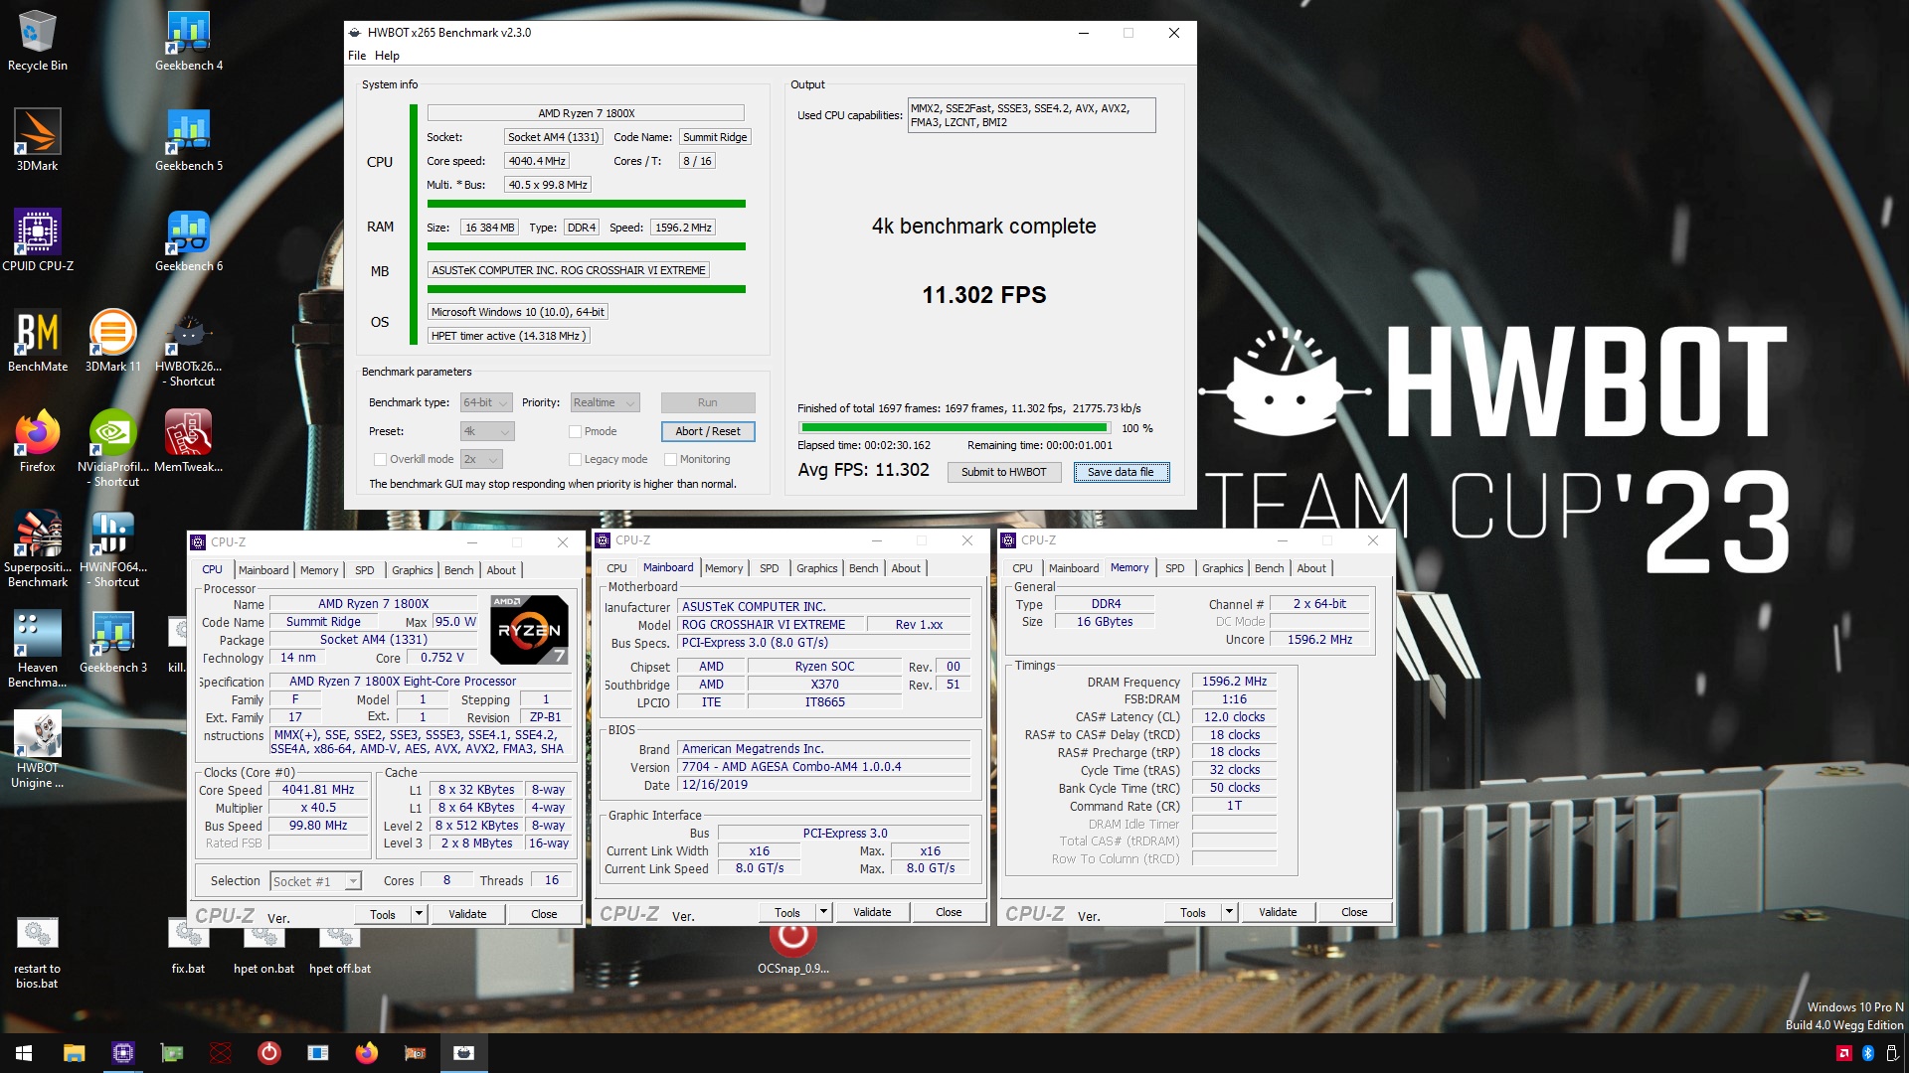Expand the Tools arrow in the CPU-Z CPU window
1909x1073 pixels.
[x=420, y=914]
